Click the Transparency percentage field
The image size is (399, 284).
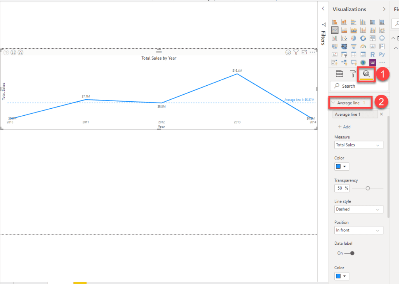coord(342,188)
